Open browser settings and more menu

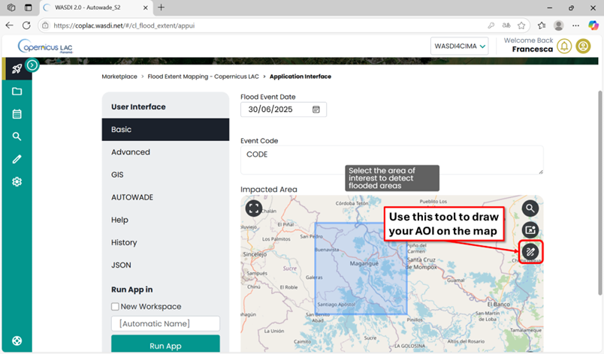575,25
